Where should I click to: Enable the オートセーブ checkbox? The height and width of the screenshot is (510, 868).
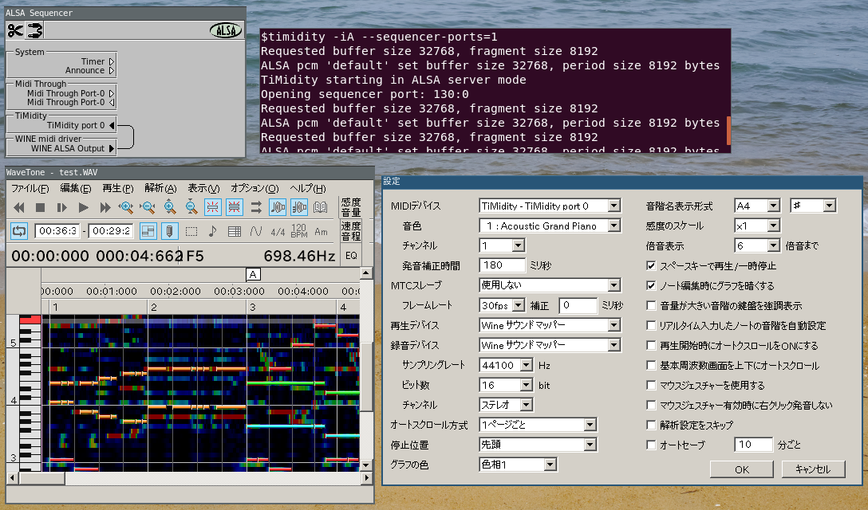click(652, 445)
